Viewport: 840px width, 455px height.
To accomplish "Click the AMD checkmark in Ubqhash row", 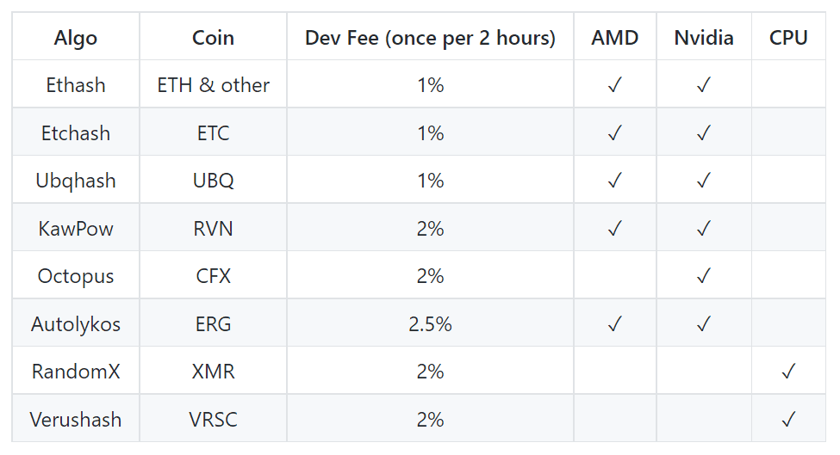I will [615, 181].
